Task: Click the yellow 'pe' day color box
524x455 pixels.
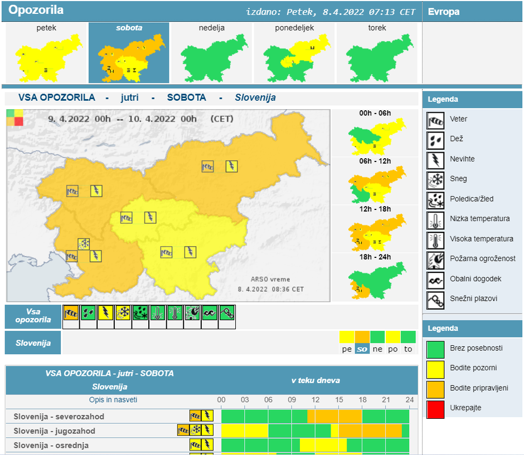Action: click(347, 337)
